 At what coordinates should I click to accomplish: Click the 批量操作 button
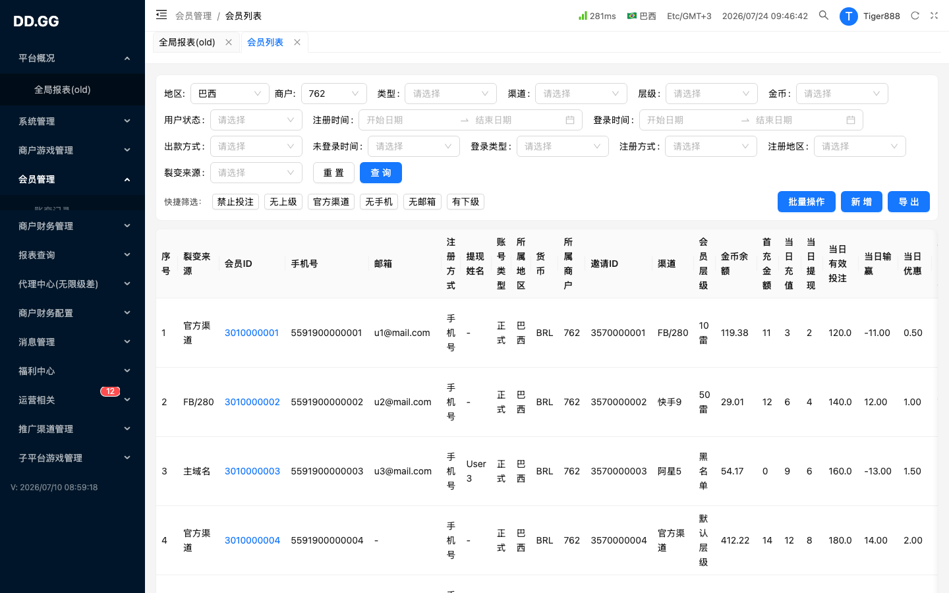pyautogui.click(x=807, y=202)
